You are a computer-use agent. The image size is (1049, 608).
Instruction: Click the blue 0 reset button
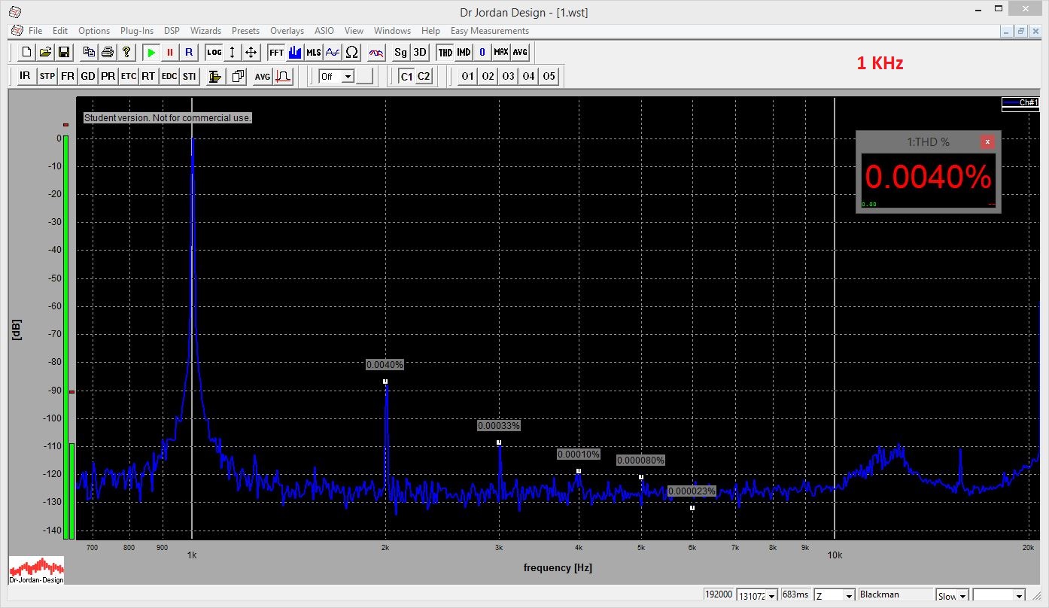(482, 53)
